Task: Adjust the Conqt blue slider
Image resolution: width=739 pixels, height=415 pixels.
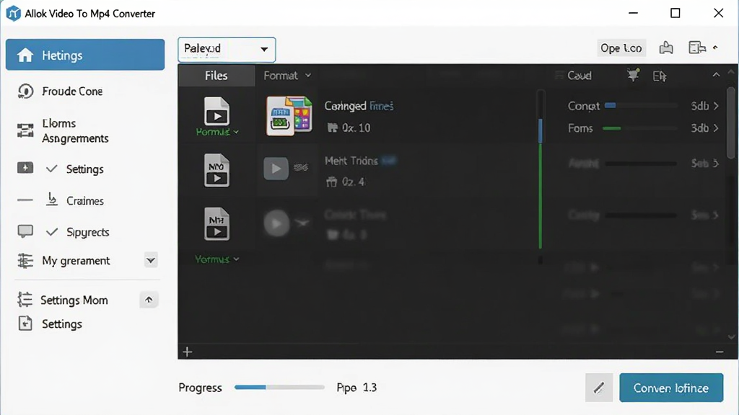Action: tap(641, 106)
